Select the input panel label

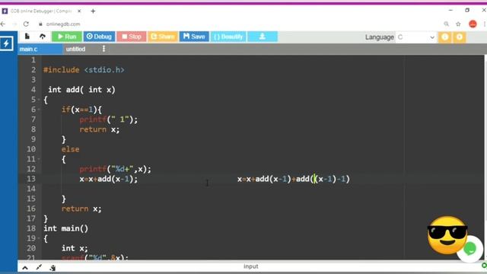[x=250, y=266]
